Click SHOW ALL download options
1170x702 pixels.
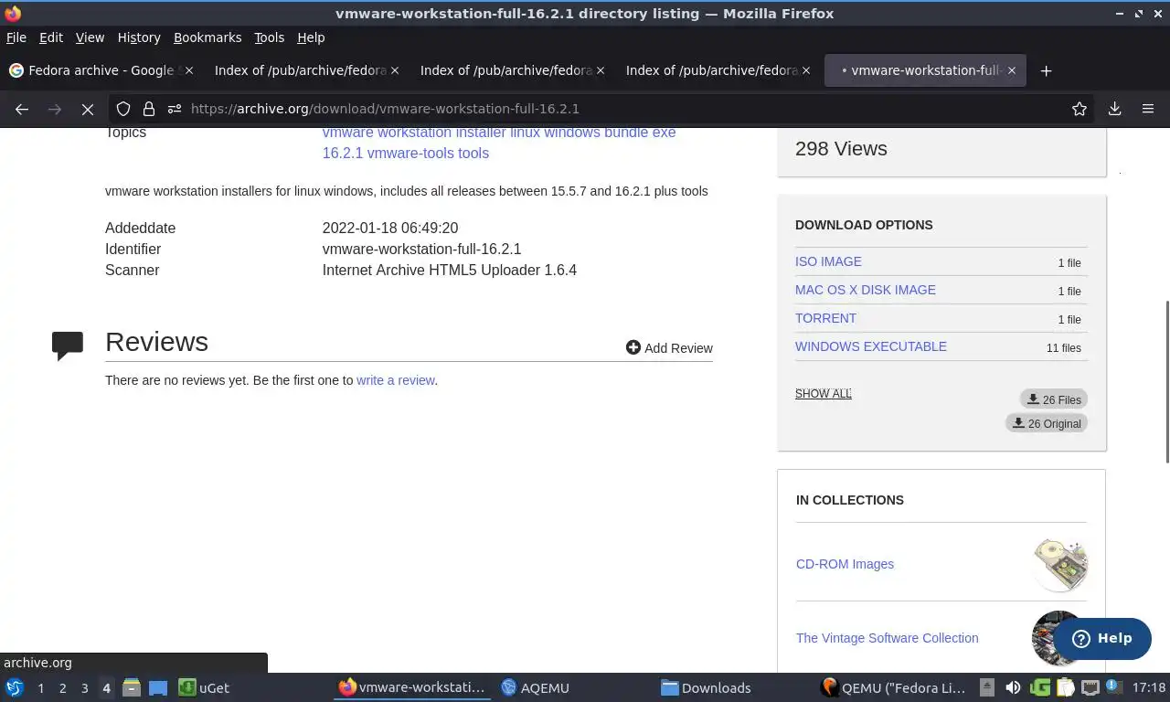(824, 394)
